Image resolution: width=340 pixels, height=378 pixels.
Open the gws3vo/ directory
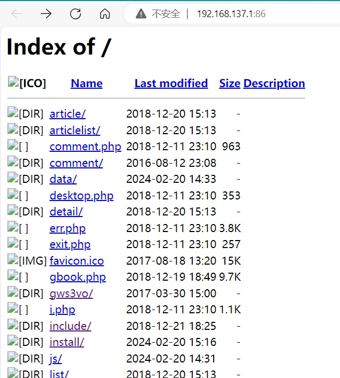click(x=71, y=294)
